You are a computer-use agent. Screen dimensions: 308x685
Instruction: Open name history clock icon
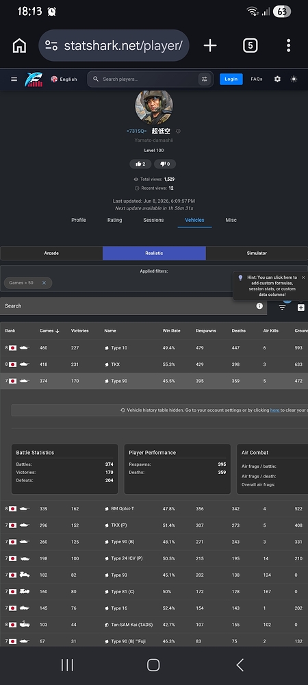point(178,131)
